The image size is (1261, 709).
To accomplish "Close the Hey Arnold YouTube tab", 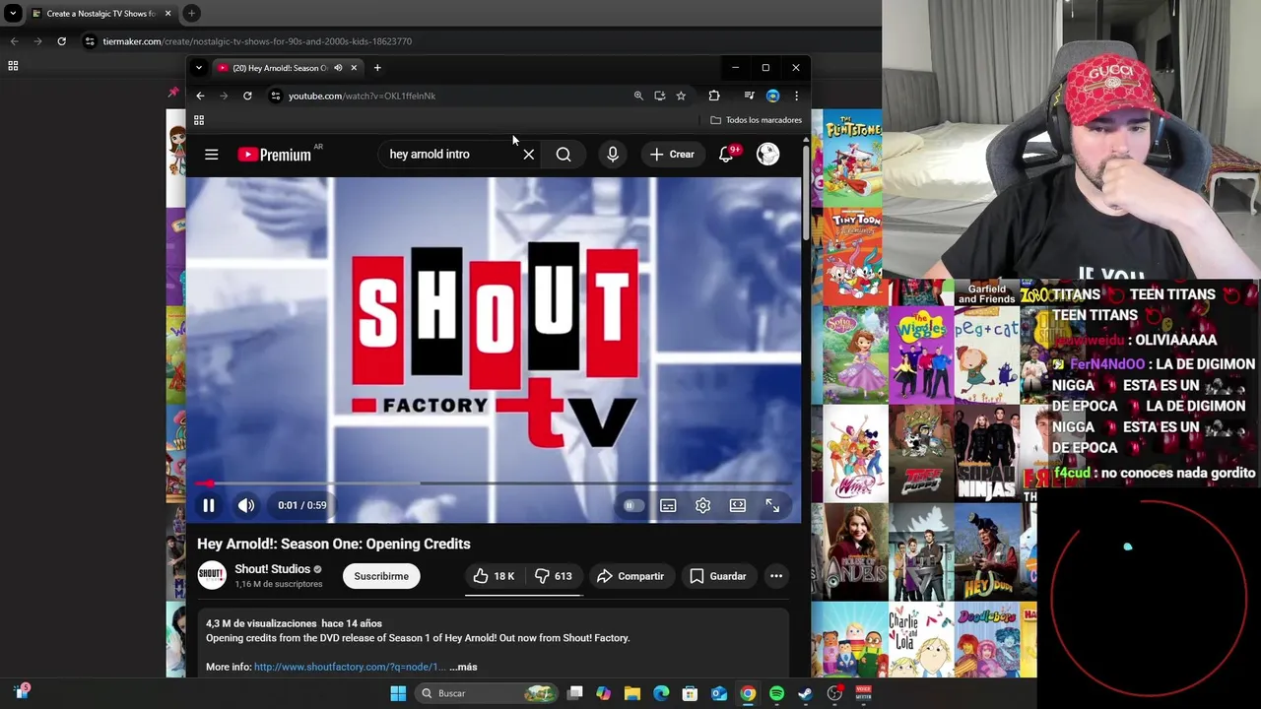I will (354, 68).
